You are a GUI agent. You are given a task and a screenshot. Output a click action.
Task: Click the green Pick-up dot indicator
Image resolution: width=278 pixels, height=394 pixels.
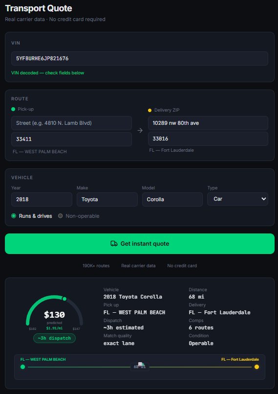click(x=13, y=109)
